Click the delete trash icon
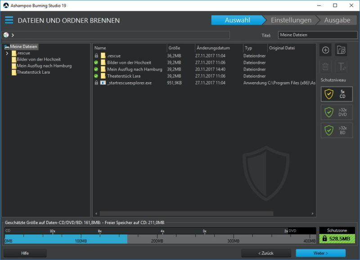The image size is (360, 260). coord(326,67)
